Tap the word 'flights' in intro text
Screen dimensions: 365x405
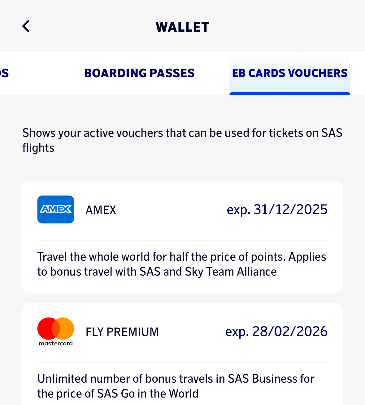click(x=38, y=148)
